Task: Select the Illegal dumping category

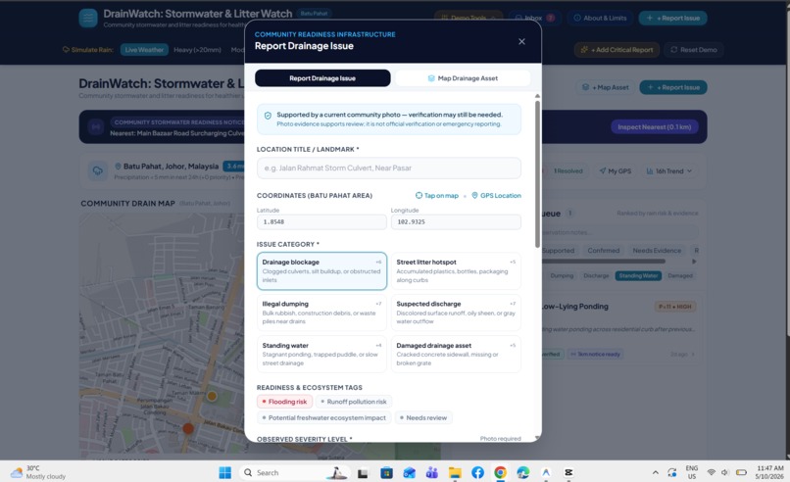Action: pyautogui.click(x=321, y=313)
